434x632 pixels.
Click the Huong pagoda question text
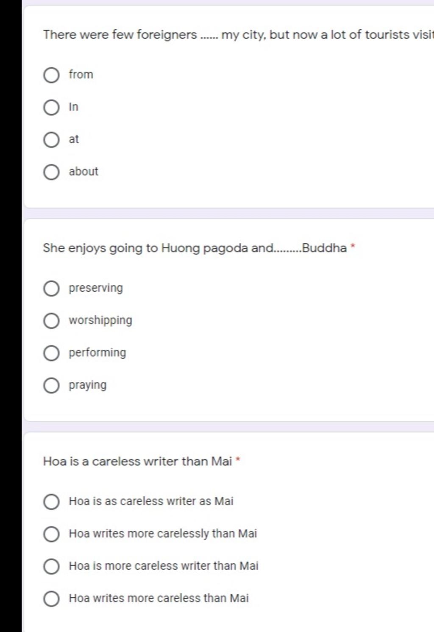click(x=195, y=248)
